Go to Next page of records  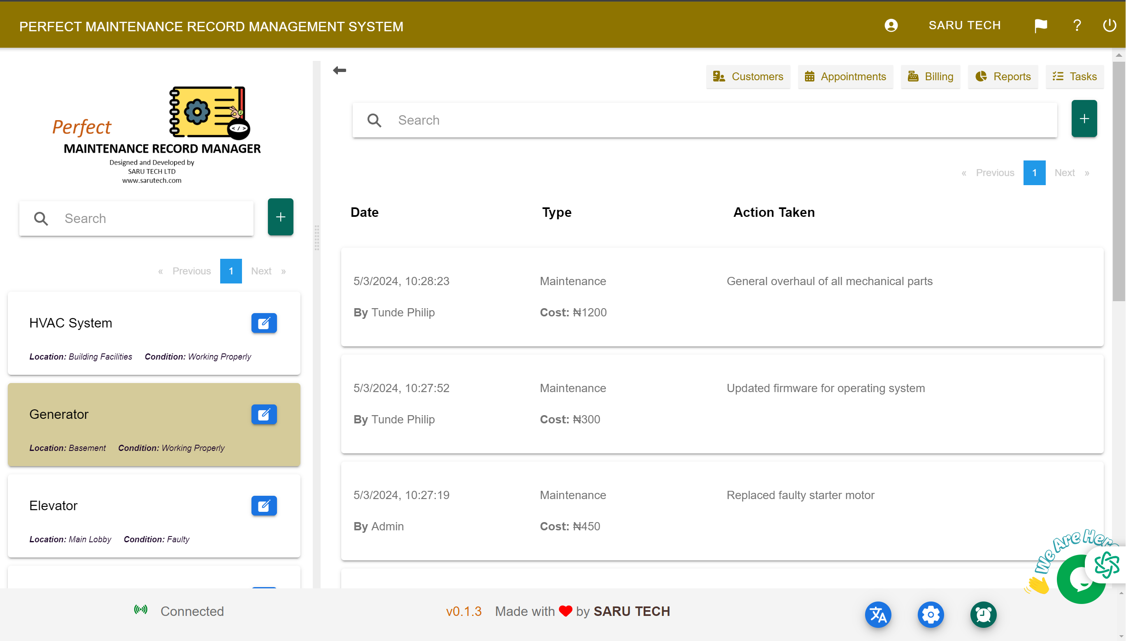(1071, 173)
